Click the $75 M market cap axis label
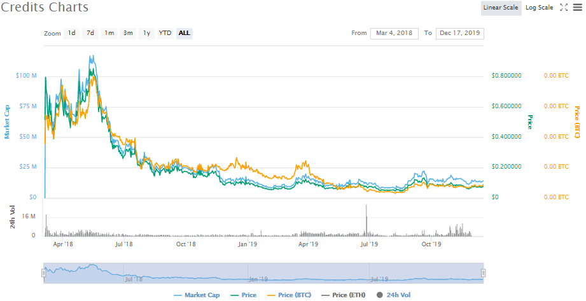Image resolution: width=586 pixels, height=301 pixels. [28, 106]
